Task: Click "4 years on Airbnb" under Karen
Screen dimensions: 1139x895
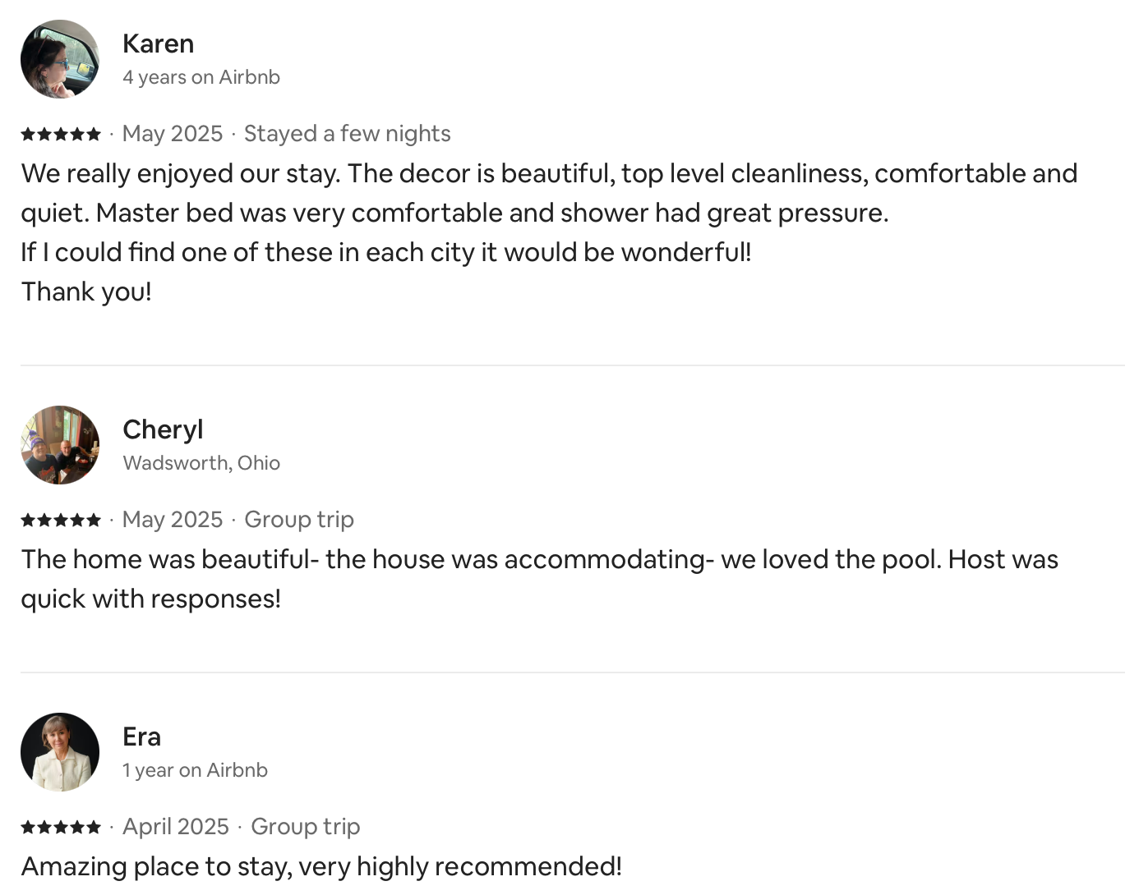Action: [201, 77]
